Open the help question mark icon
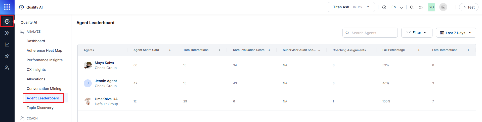482x122 pixels. 421,7
